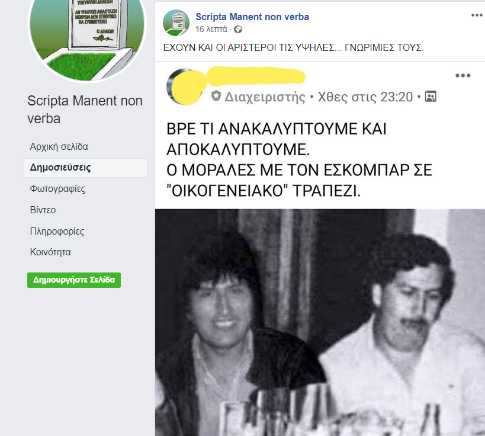Open shared post's three-dot options menu

(x=462, y=75)
